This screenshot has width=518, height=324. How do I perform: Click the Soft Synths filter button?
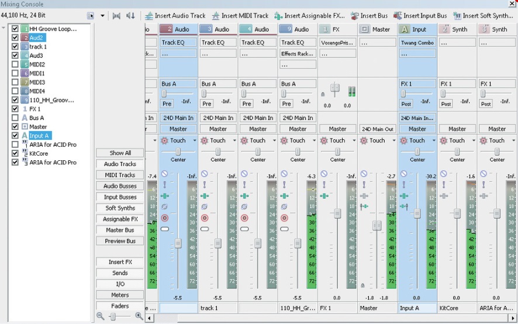click(120, 208)
